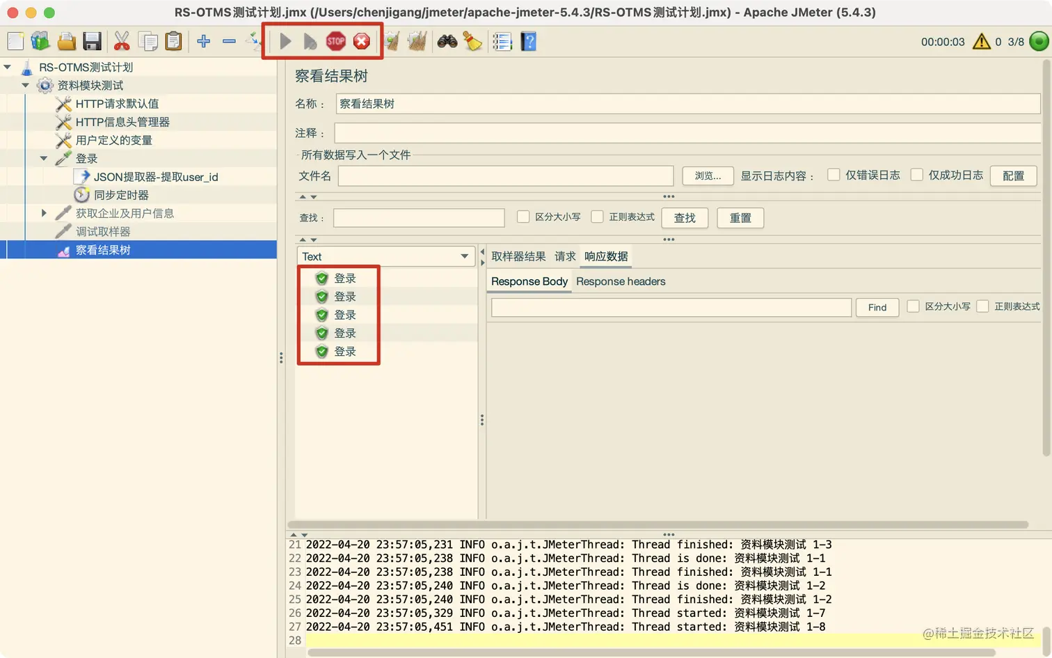This screenshot has width=1052, height=658.
Task: Click log line 21 'Thread finished: 资料模块测试 1-3'
Action: click(x=568, y=545)
